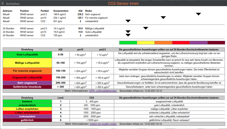
Task: Click the concentration '725 ppm'
Action: tap(58, 35)
